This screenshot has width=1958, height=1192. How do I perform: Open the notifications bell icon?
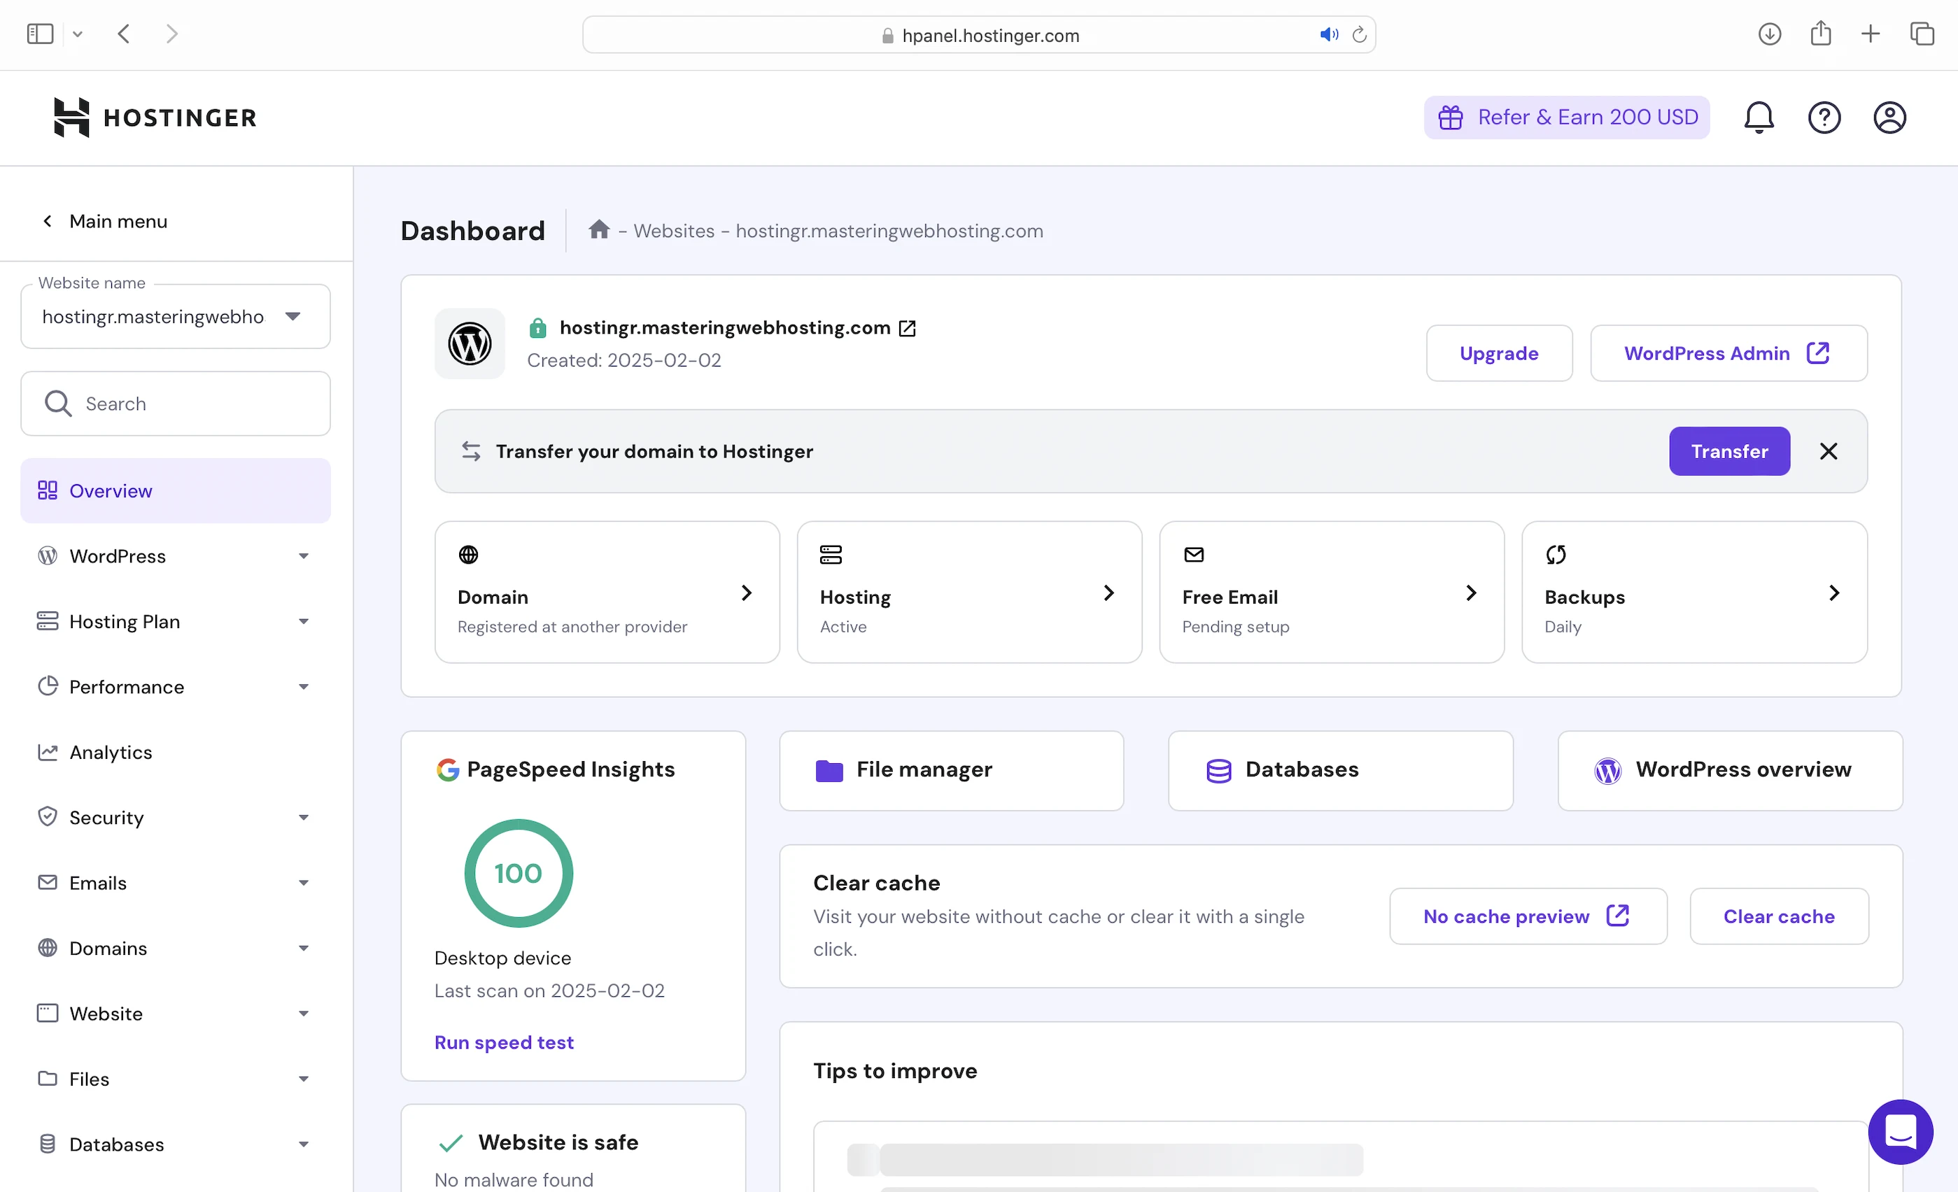tap(1759, 118)
